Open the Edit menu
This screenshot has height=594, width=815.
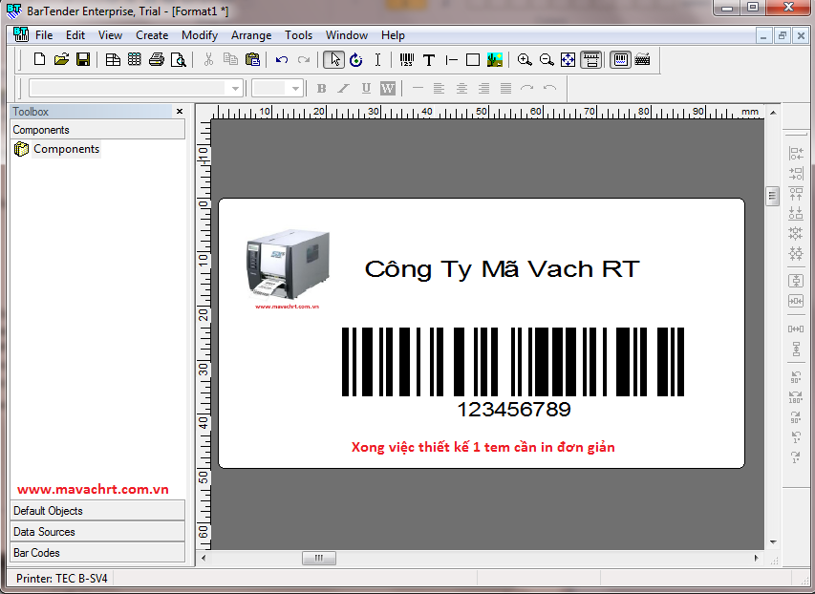click(x=75, y=35)
